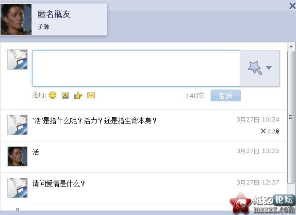Click the vertical scrollbar thumb
This screenshot has width=296, height=215.
[291, 117]
